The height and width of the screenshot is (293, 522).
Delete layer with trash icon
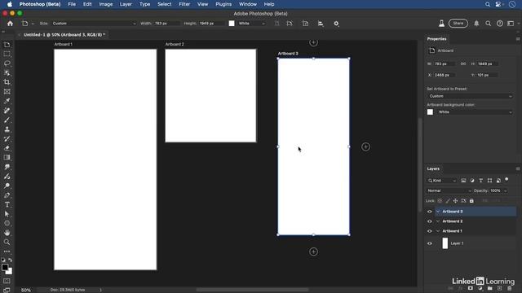pyautogui.click(x=509, y=288)
